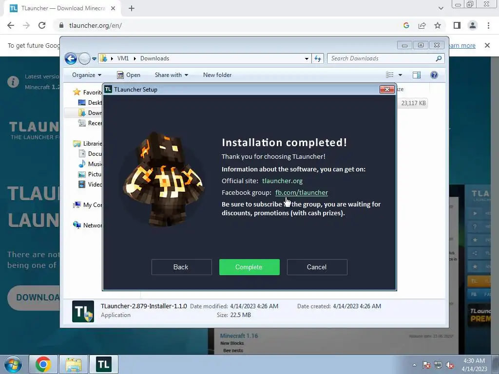The image size is (499, 374).
Task: Click Open in Explorer toolbar
Action: (x=129, y=75)
